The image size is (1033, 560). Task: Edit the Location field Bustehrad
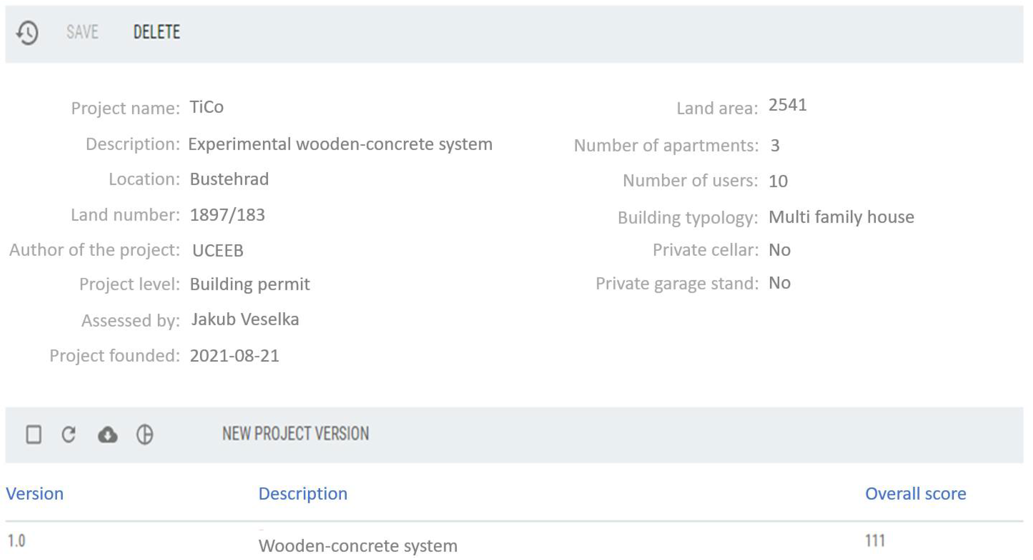(229, 179)
